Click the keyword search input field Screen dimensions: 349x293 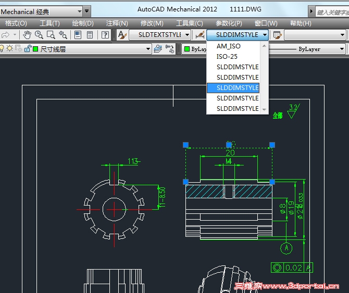[332, 12]
